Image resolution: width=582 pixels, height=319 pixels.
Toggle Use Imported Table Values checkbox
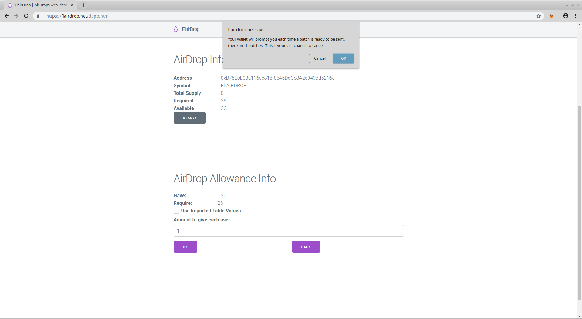point(176,211)
